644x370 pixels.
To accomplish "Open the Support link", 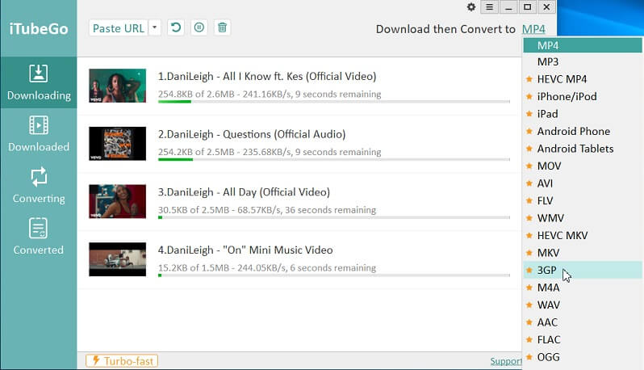I will [506, 361].
